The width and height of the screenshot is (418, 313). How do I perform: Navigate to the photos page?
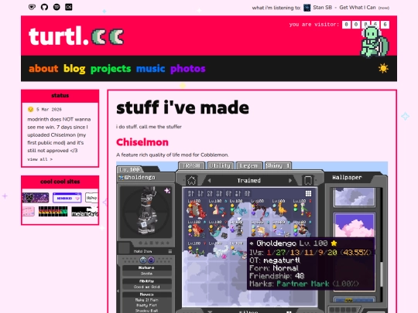click(187, 69)
